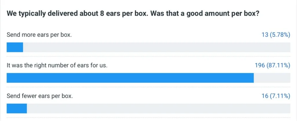Open the 16 (7.11%) response count link

pyautogui.click(x=276, y=96)
